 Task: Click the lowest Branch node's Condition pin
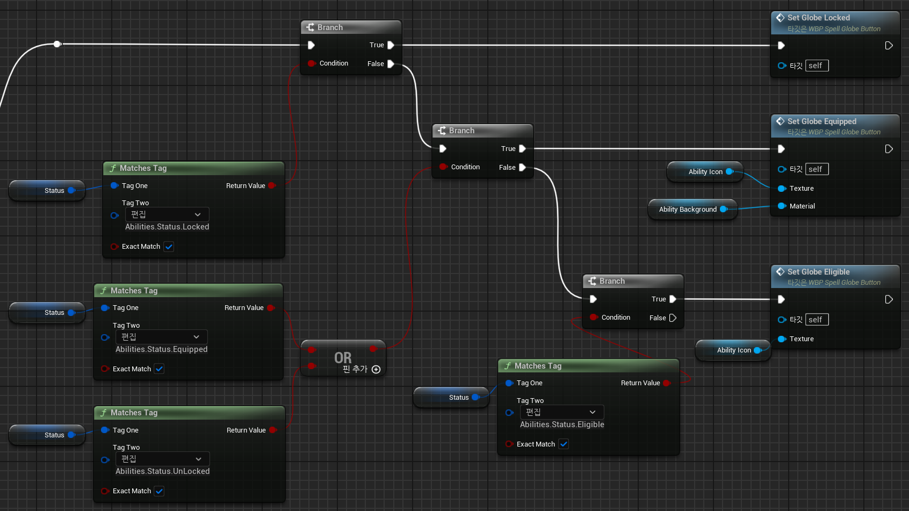[x=594, y=318]
